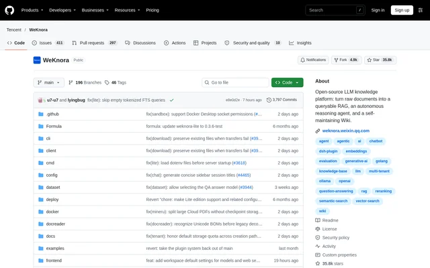Open latest commit message about FTS queries
The height and width of the screenshot is (268, 430).
point(126,100)
